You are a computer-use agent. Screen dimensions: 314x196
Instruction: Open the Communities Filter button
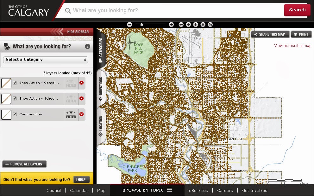pos(71,115)
